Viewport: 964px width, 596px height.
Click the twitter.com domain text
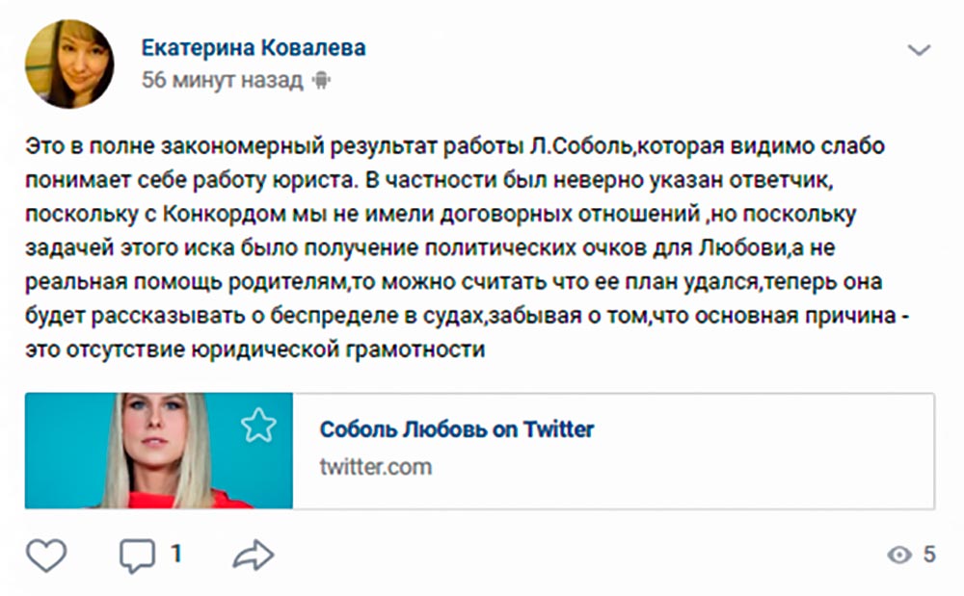(x=375, y=468)
